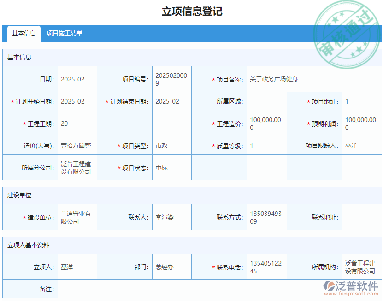Screen dimensions: 383x301
Task: Open the 质量等级 selector
Action: (266, 145)
